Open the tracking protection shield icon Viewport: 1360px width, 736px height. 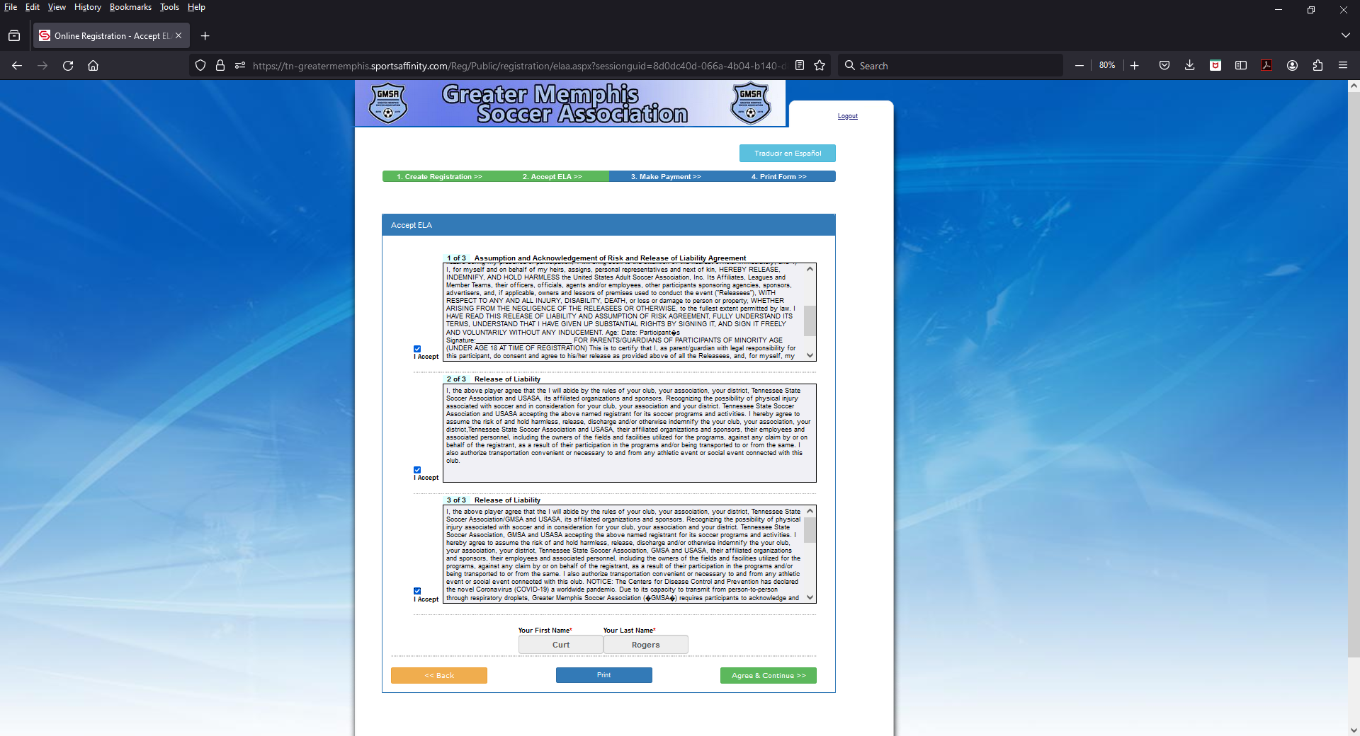[x=200, y=65]
